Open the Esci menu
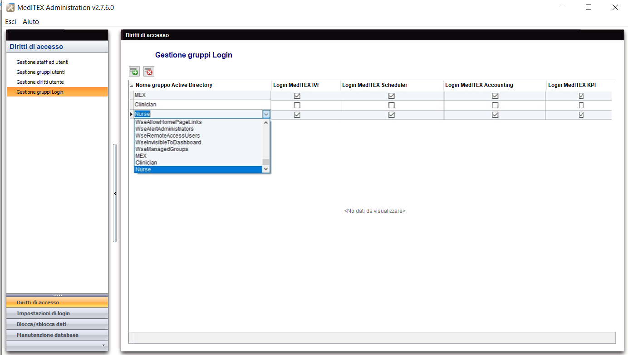 [11, 22]
